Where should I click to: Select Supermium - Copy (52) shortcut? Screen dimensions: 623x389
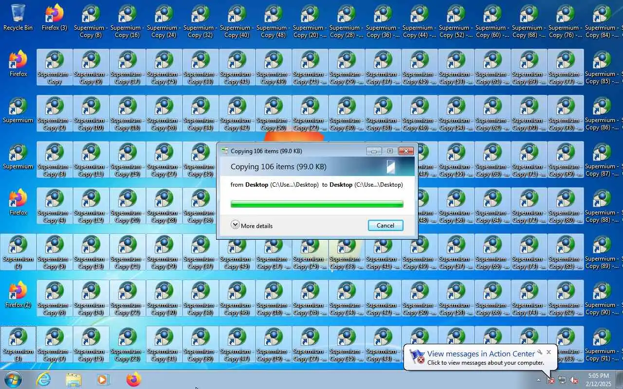pyautogui.click(x=456, y=21)
